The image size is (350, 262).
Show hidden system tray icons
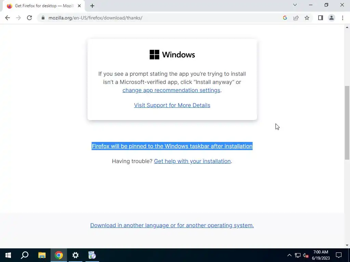(x=289, y=255)
